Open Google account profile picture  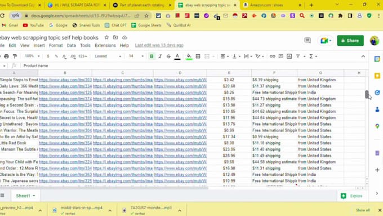pos(374,41)
